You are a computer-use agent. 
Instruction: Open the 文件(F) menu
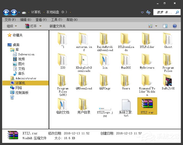click(10, 20)
